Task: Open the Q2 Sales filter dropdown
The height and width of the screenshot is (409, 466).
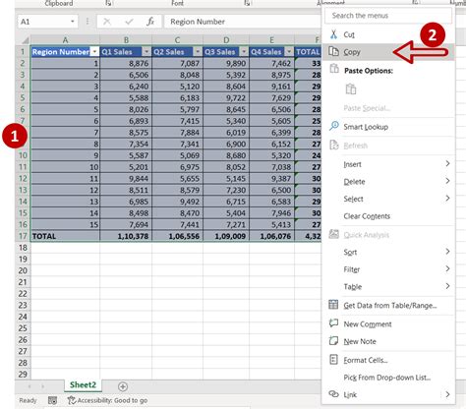Action: 198,52
